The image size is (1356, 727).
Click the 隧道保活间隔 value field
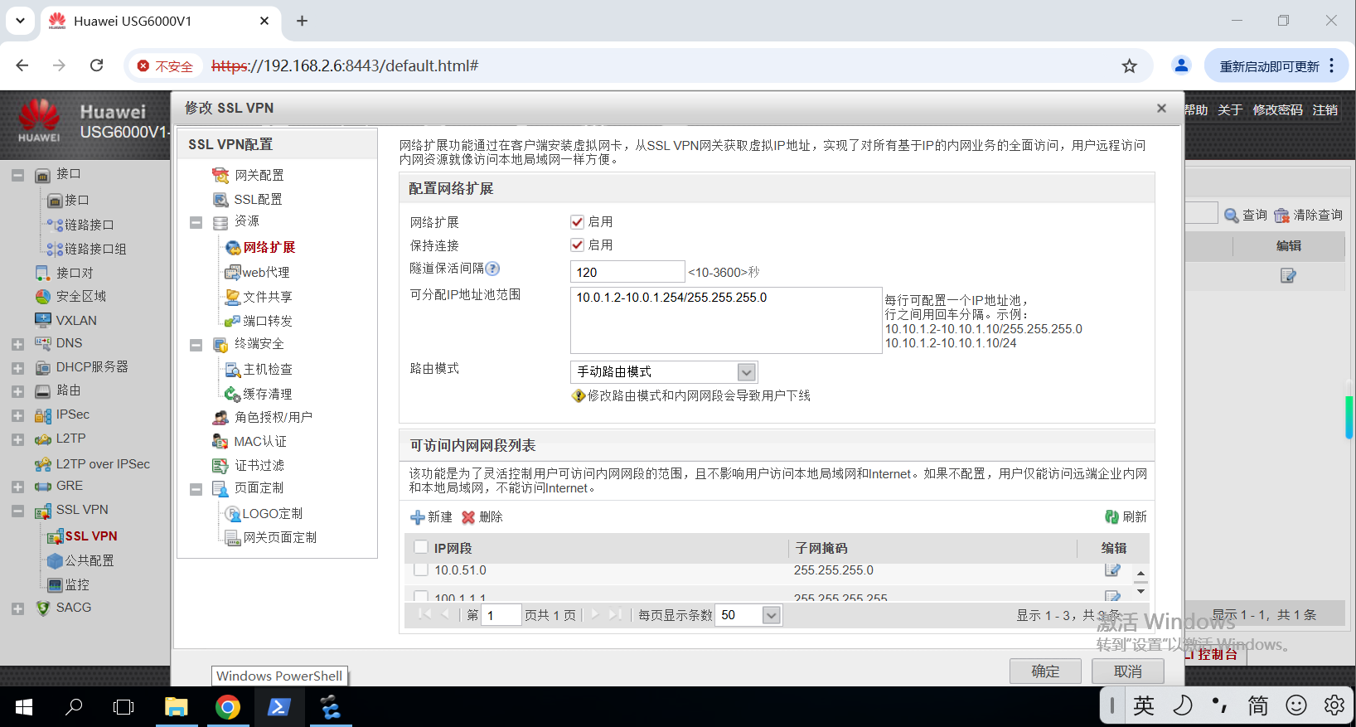click(627, 272)
